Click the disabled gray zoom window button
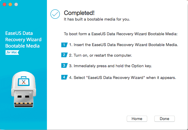The height and width of the screenshot is (130, 188). pos(16,4)
